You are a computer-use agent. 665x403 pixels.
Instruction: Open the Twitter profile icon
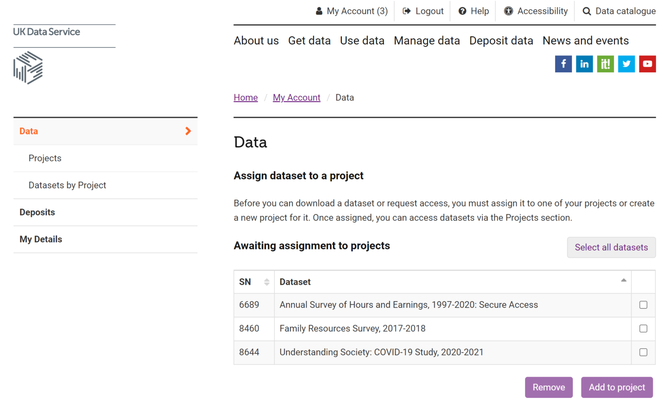click(x=626, y=64)
